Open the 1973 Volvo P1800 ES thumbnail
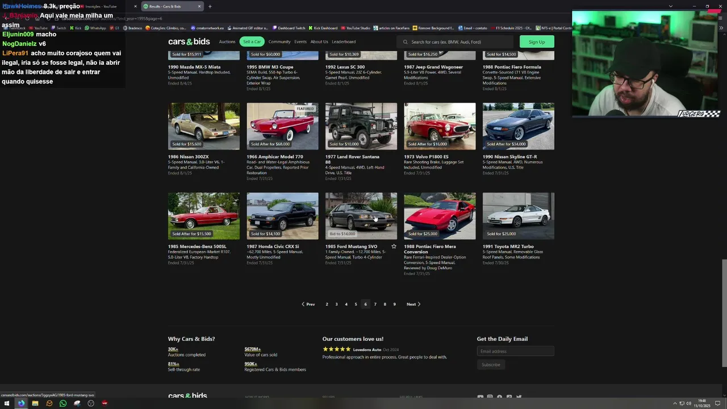Image resolution: width=727 pixels, height=409 pixels. pos(440,126)
